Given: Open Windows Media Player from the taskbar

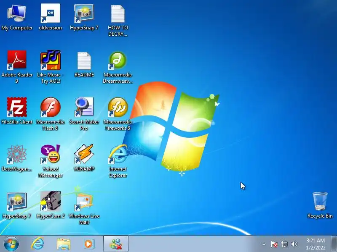Looking at the screenshot, I should 88,244.
